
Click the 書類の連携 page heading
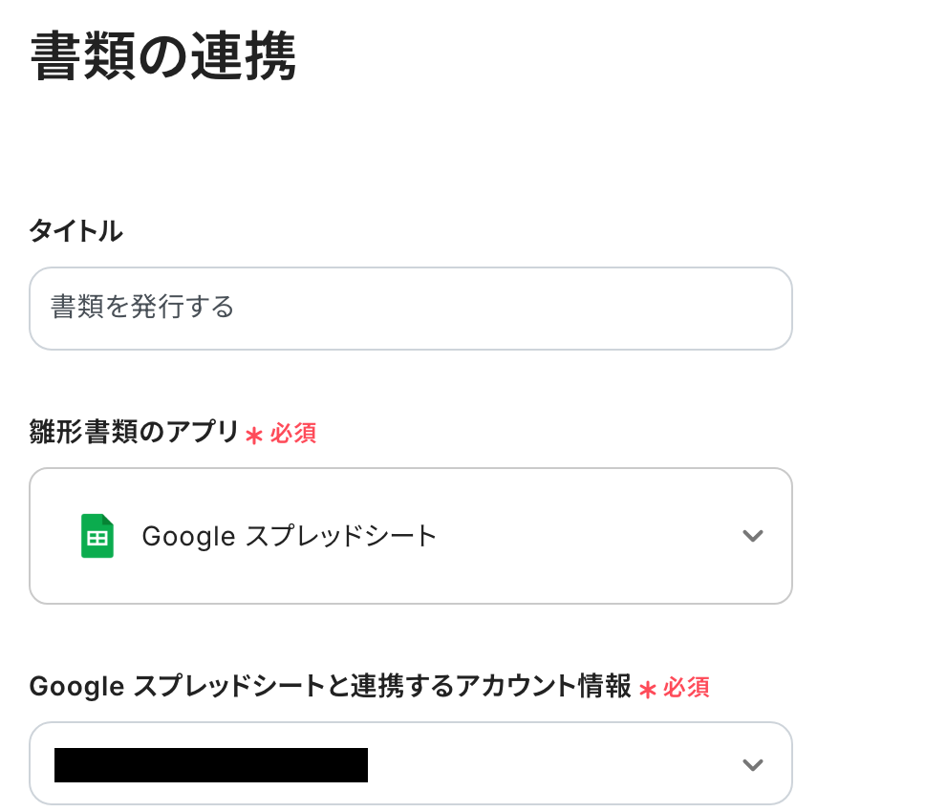(163, 59)
